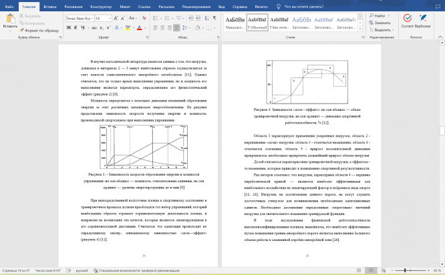Switch to the Вставка ribbon tab
The image size is (445, 275).
(x=50, y=5)
